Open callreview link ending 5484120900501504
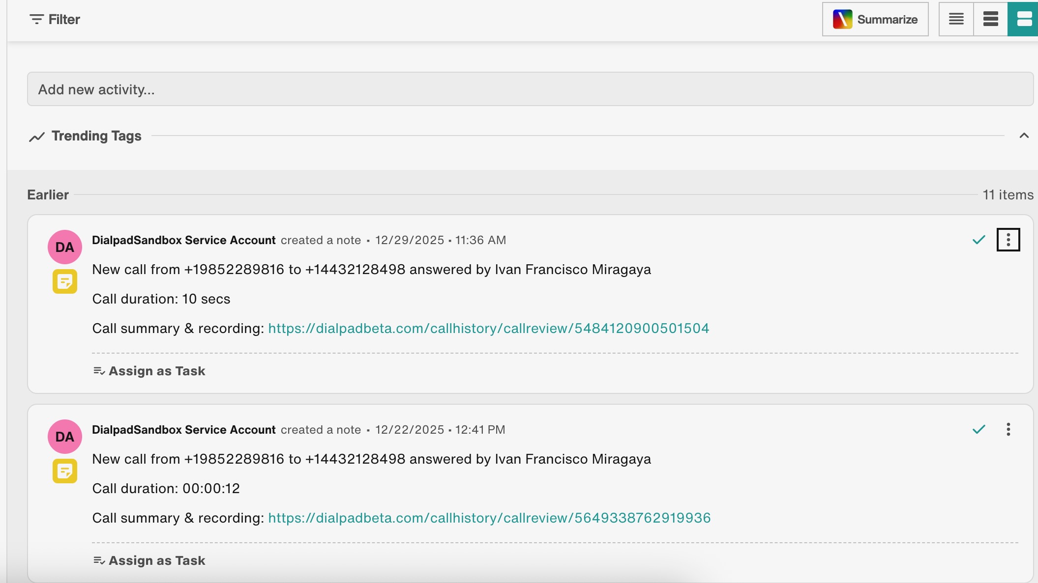The width and height of the screenshot is (1038, 583). click(488, 328)
